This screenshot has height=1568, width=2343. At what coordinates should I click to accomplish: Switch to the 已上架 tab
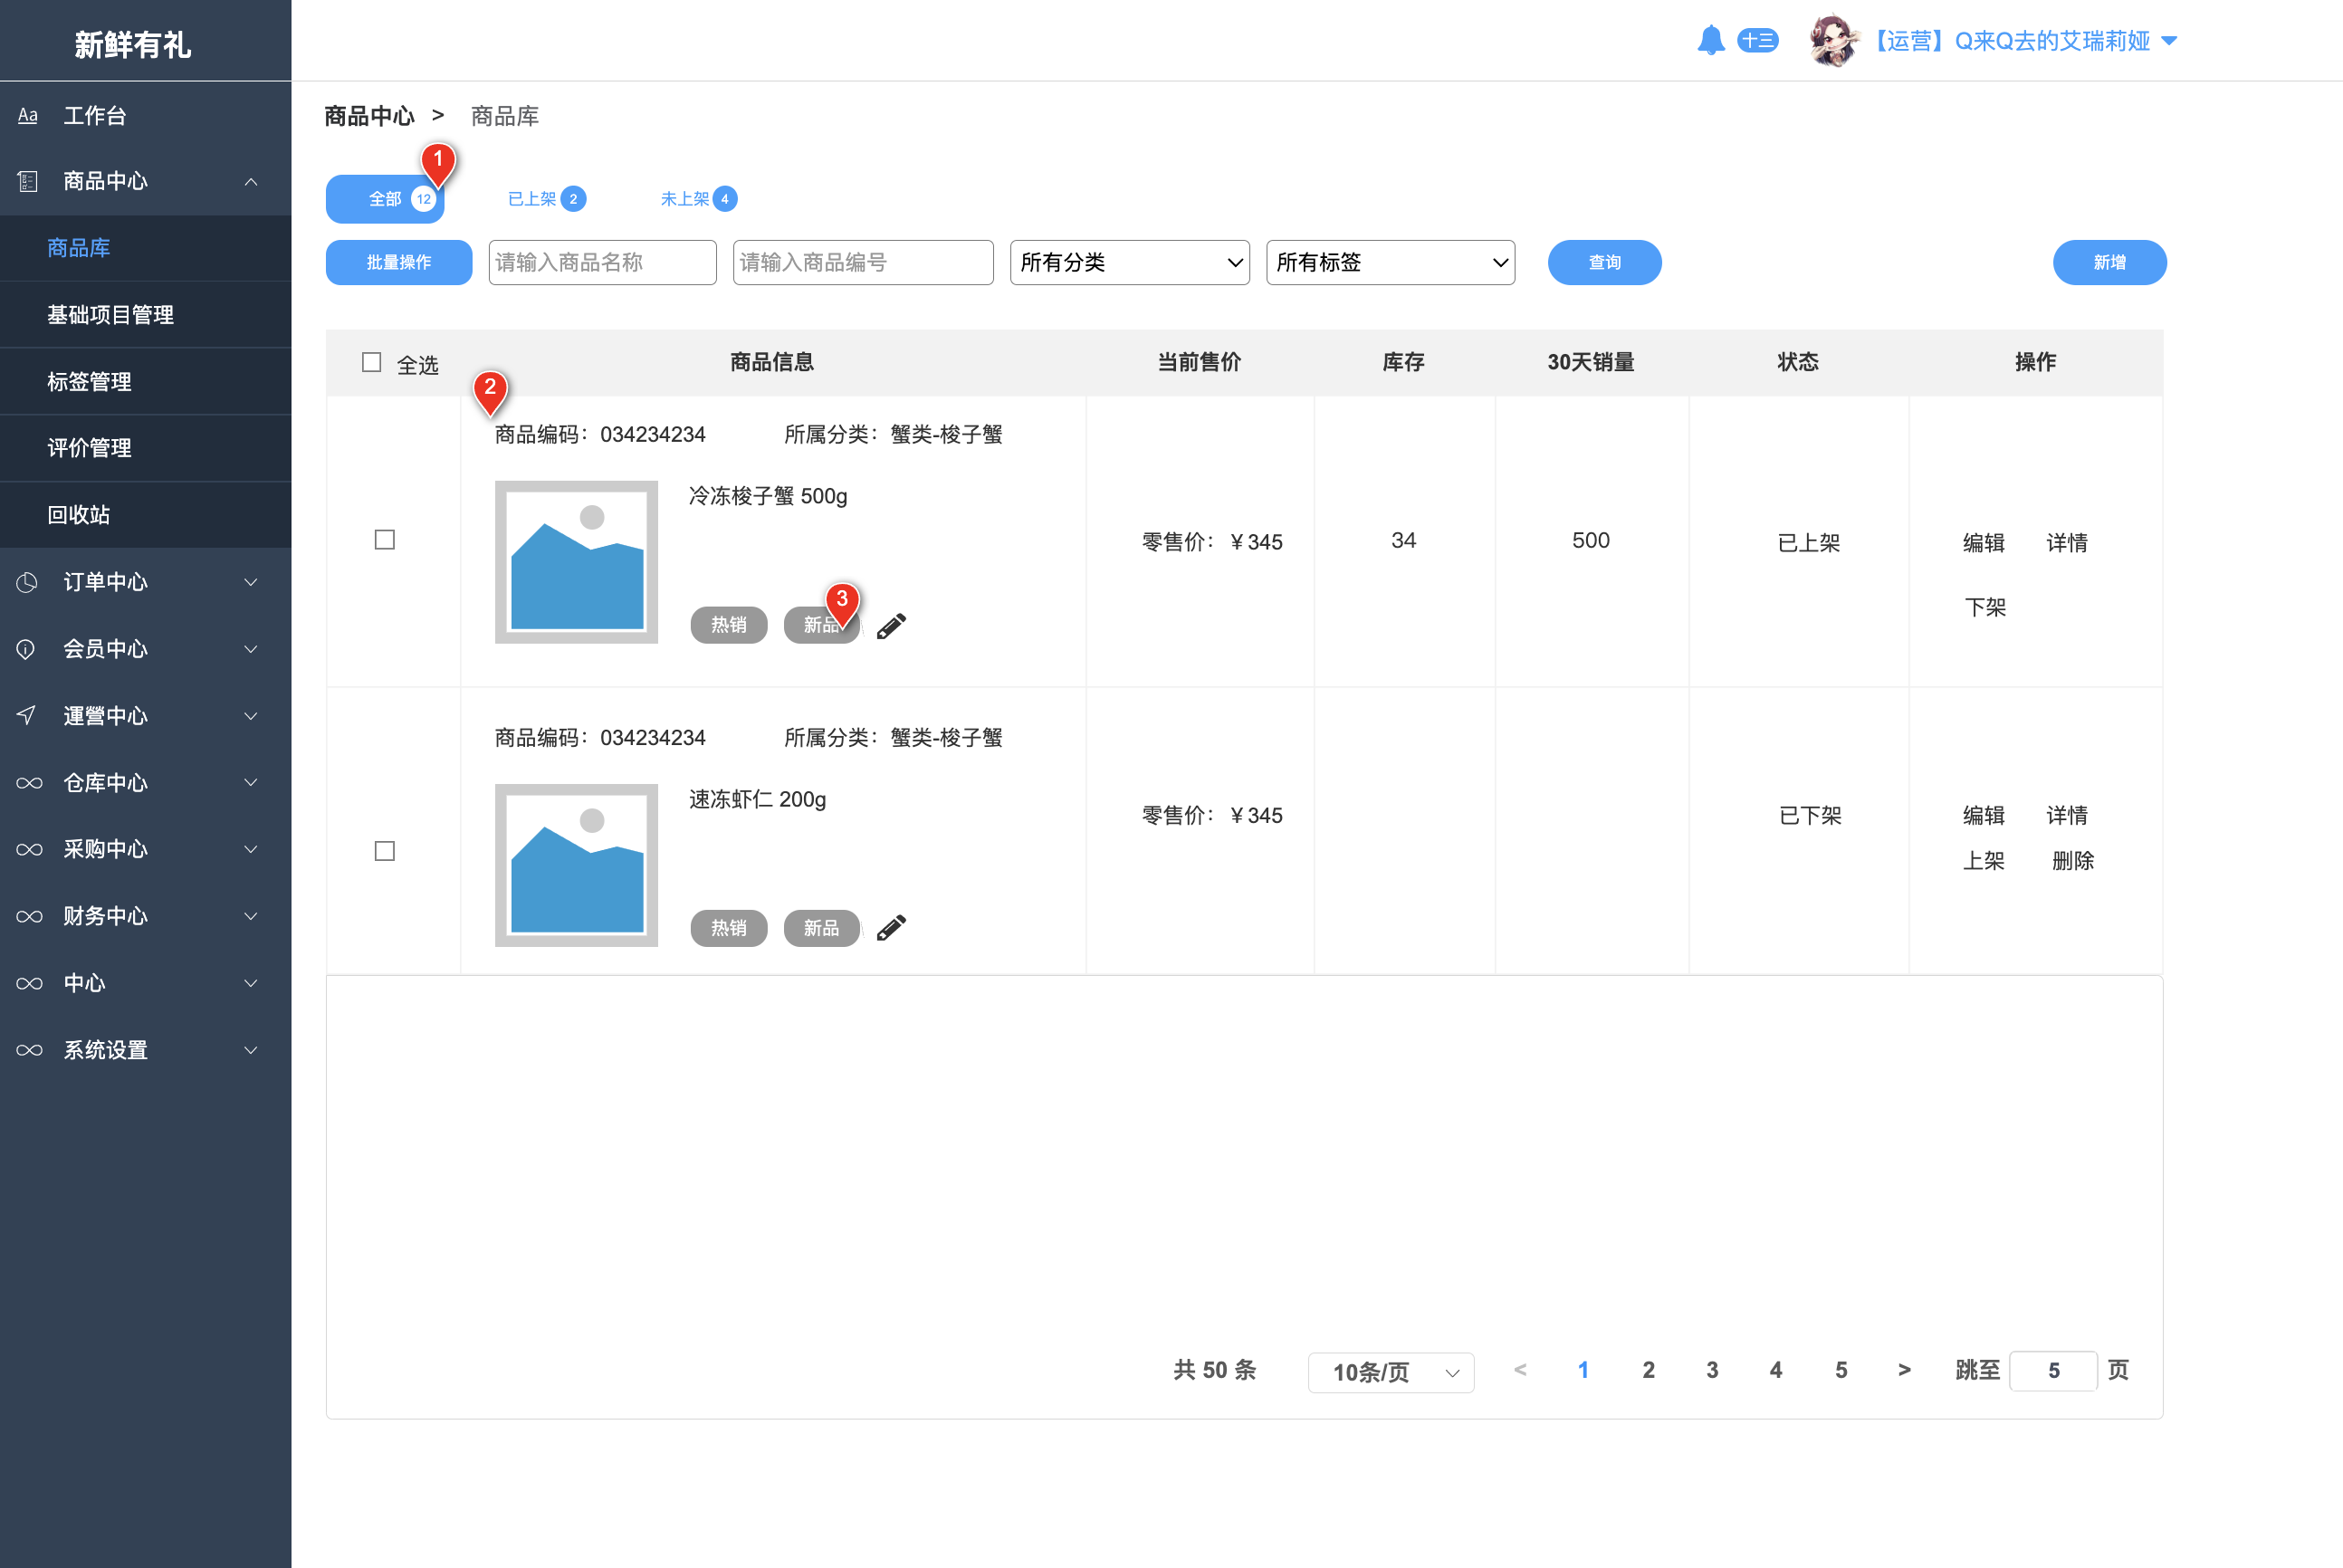[546, 199]
